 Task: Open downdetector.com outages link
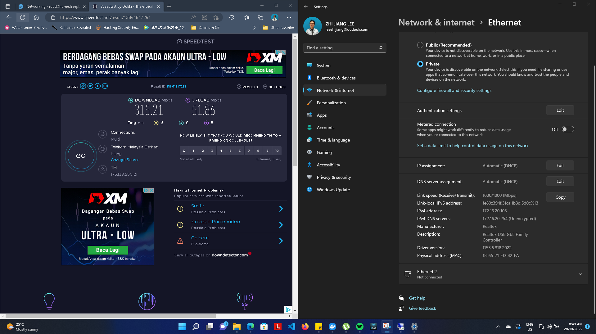point(230,255)
